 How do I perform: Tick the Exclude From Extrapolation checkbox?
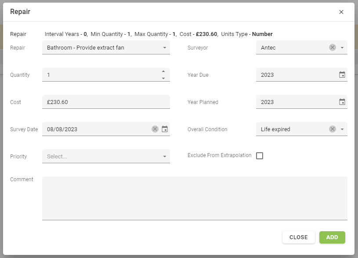coord(260,156)
